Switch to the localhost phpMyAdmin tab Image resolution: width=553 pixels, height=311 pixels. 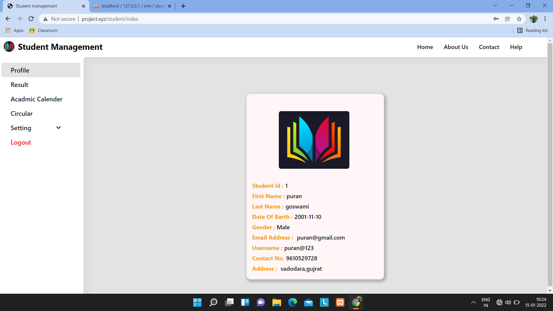click(x=130, y=6)
